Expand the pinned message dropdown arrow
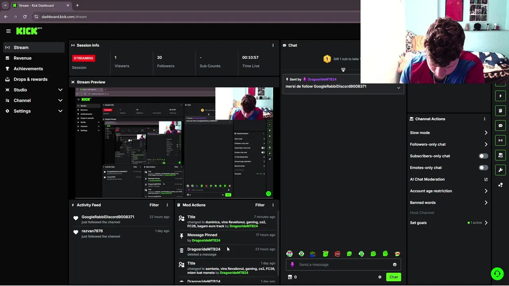The height and width of the screenshot is (286, 509). [x=398, y=88]
